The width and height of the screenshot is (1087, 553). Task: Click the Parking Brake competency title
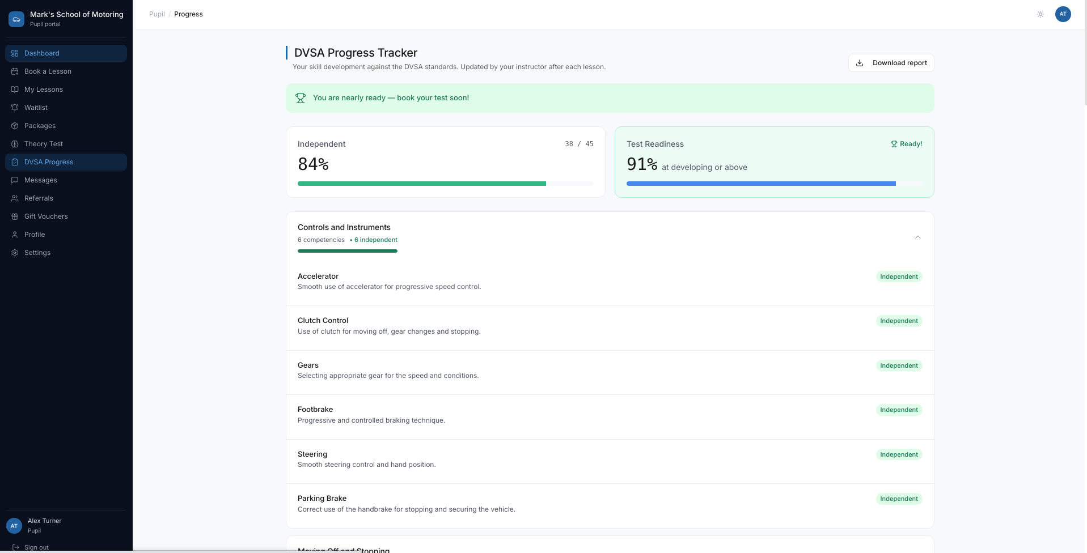pos(322,499)
